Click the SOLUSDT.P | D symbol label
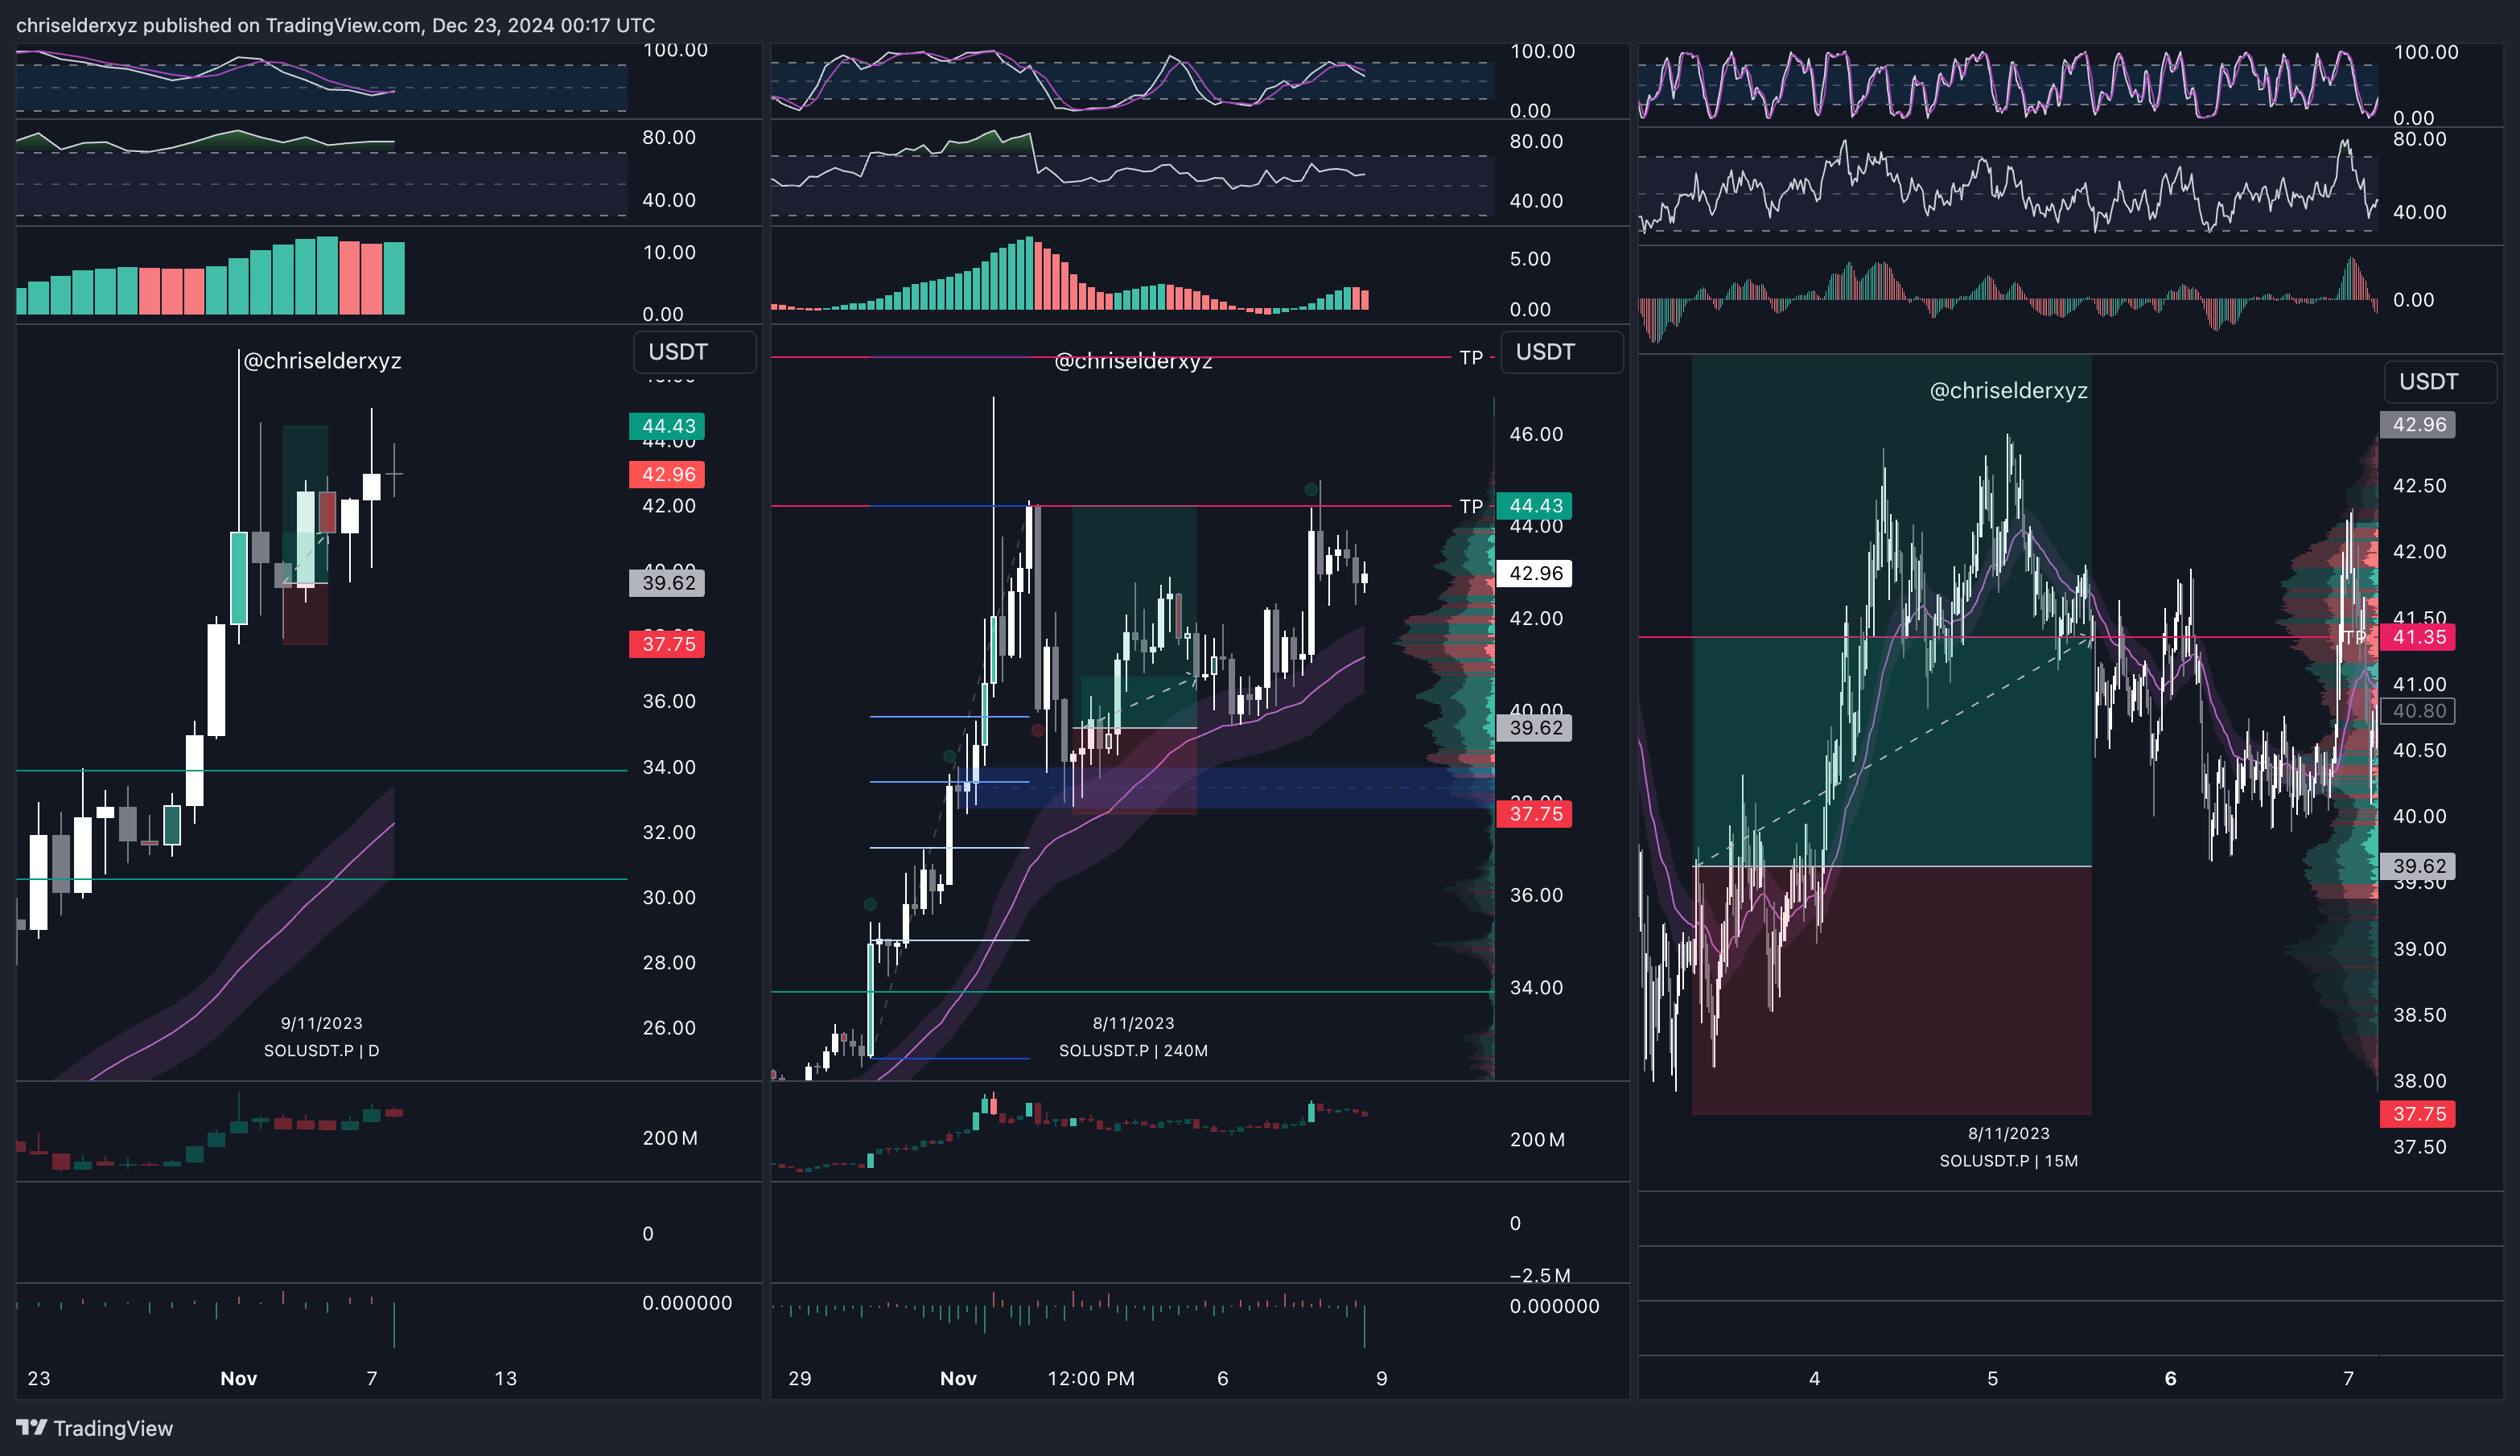 [321, 1050]
